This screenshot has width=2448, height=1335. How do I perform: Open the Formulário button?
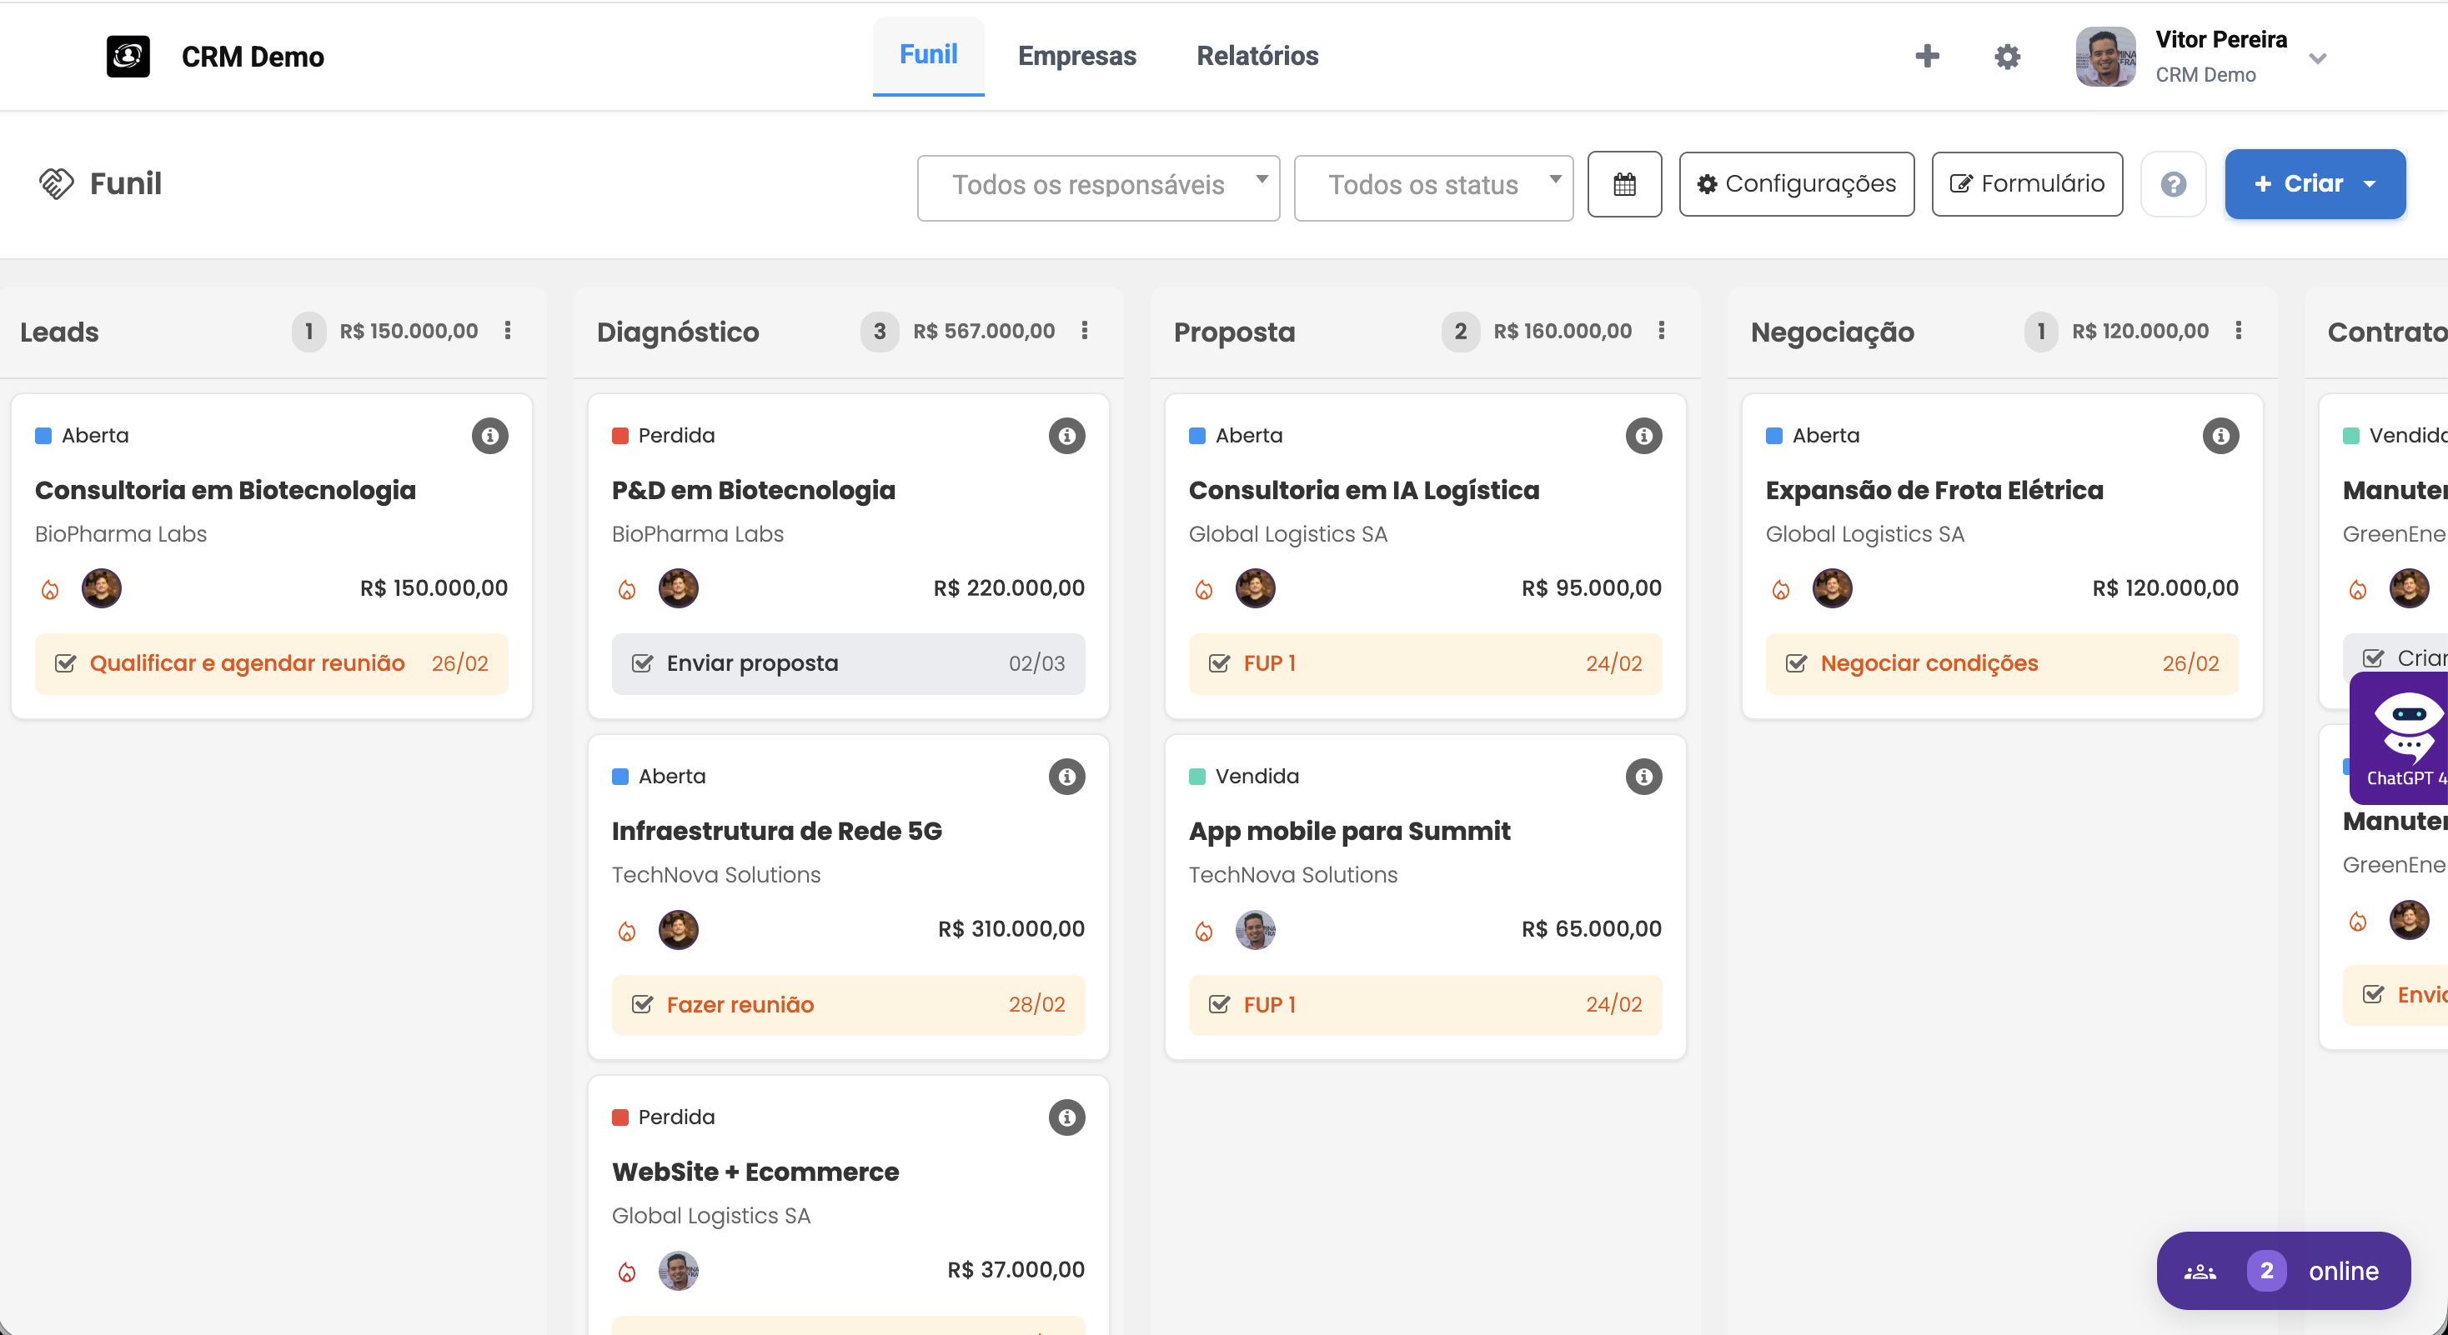[x=2027, y=184]
